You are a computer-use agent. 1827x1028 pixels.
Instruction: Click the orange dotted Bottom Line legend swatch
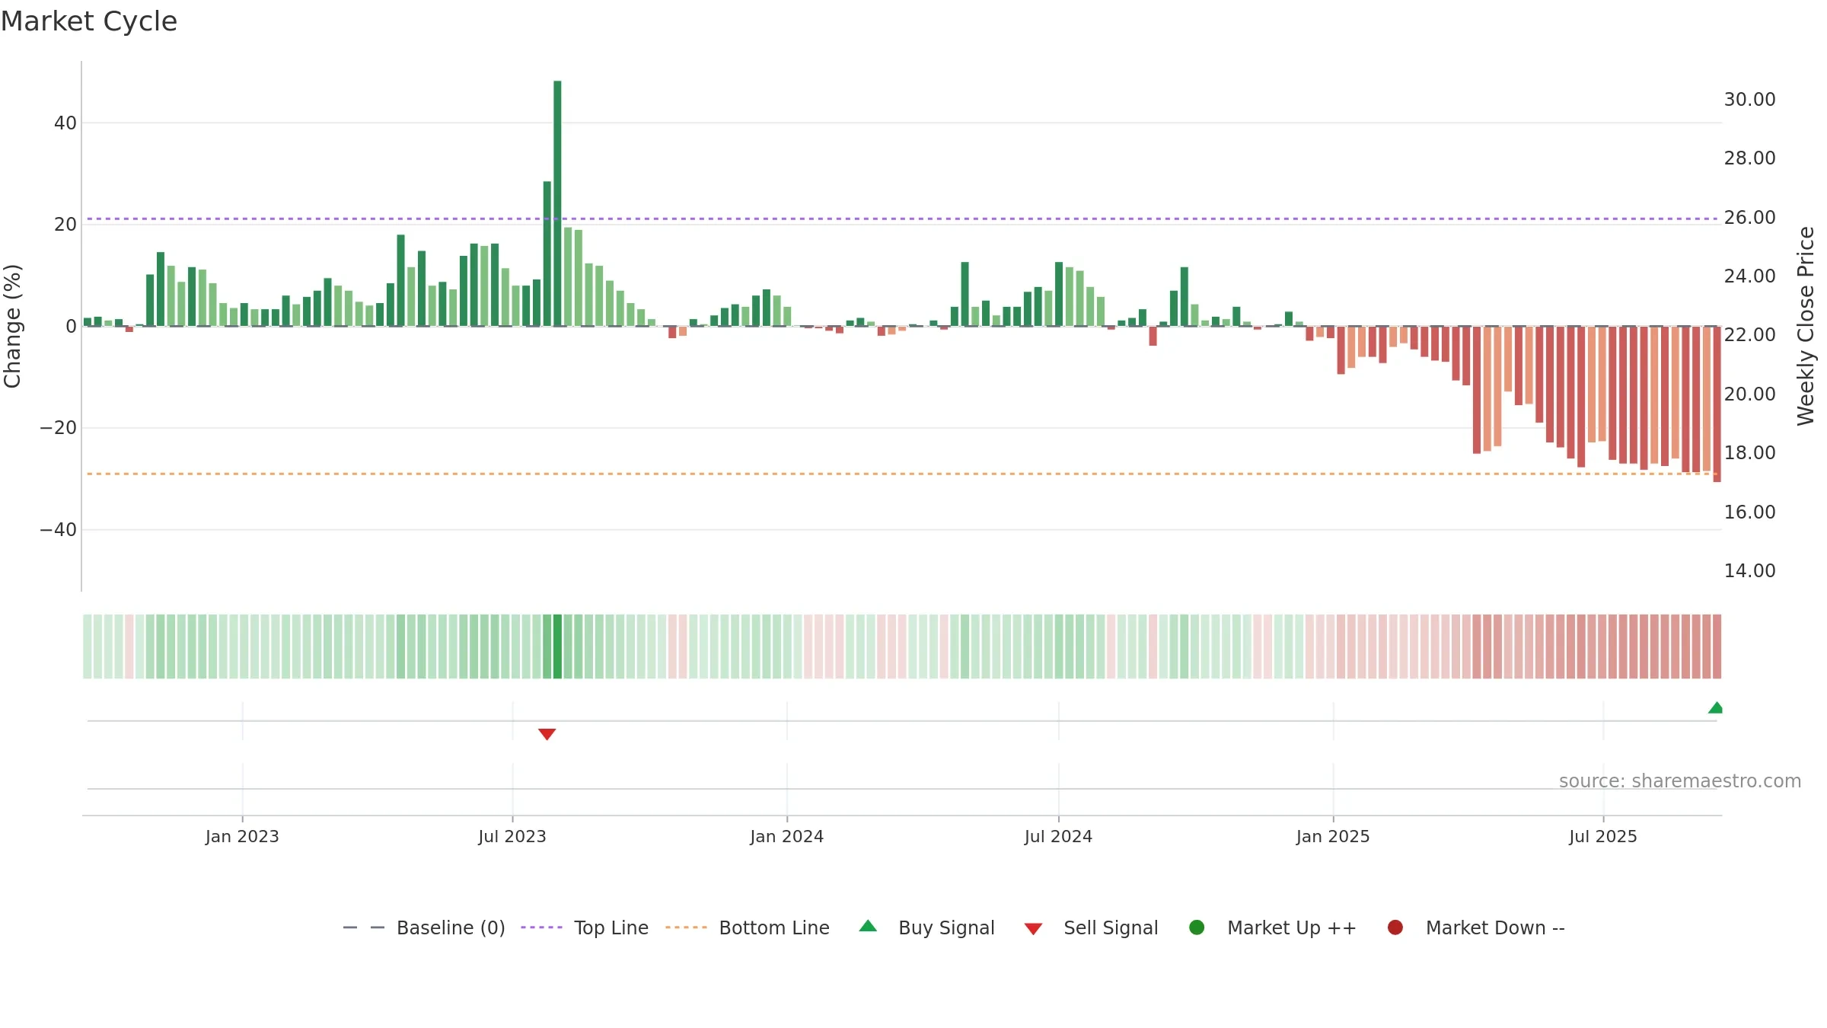pyautogui.click(x=686, y=927)
